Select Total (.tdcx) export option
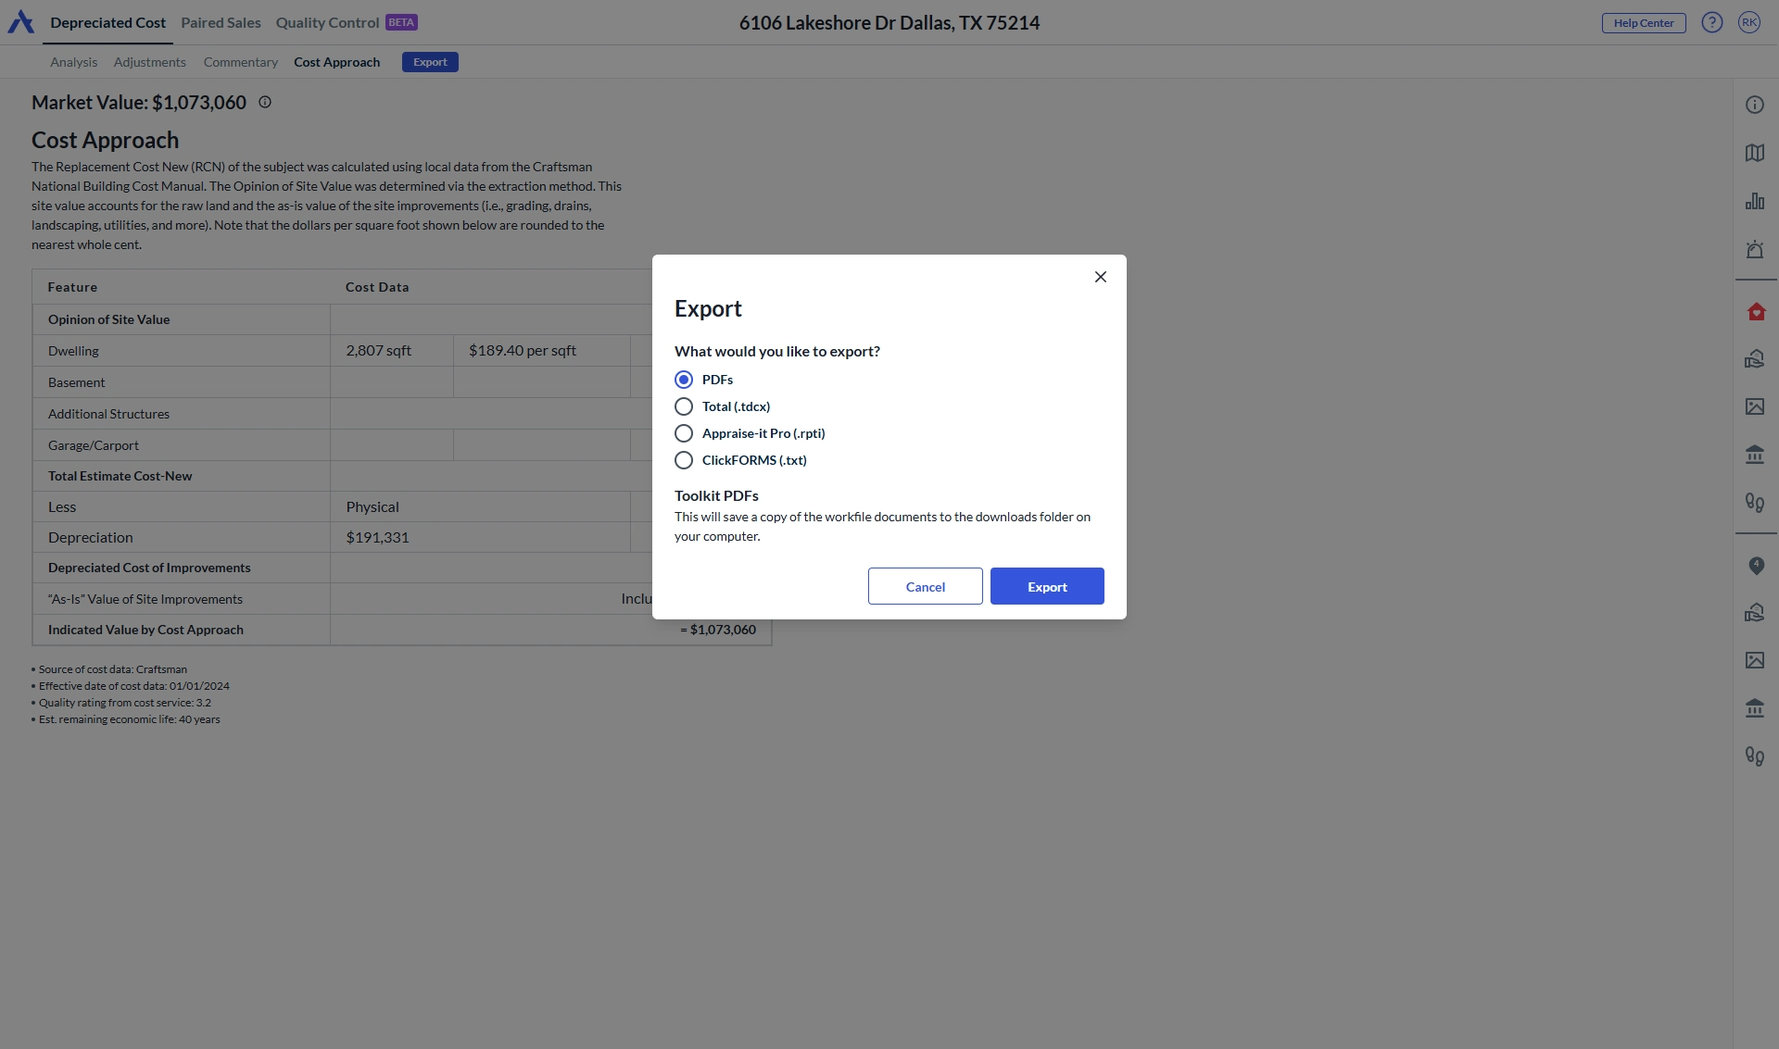Screen dimensions: 1779x1049 click(x=684, y=406)
